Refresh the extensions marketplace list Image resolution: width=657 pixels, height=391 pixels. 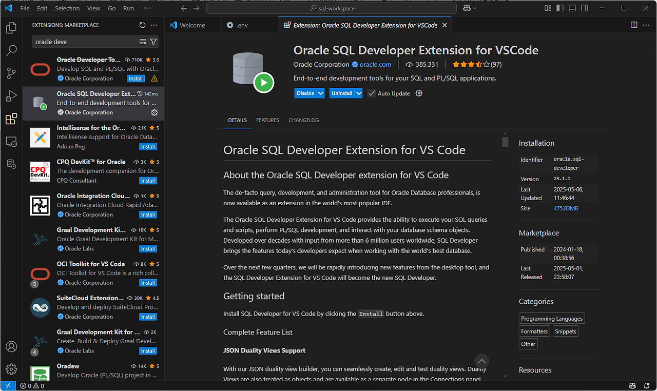tap(142, 25)
